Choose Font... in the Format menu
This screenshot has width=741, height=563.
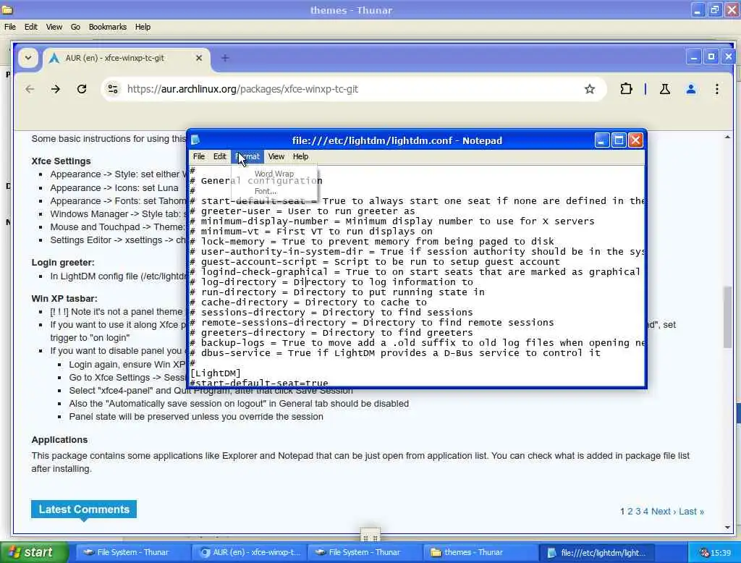266,191
